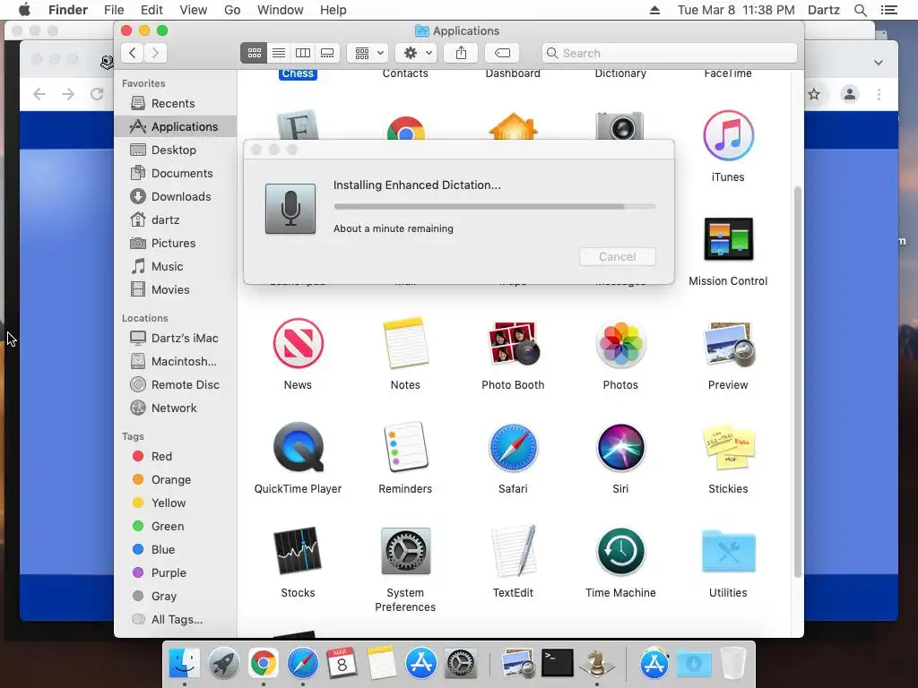Select QuickTime Player in Applications

click(x=298, y=447)
